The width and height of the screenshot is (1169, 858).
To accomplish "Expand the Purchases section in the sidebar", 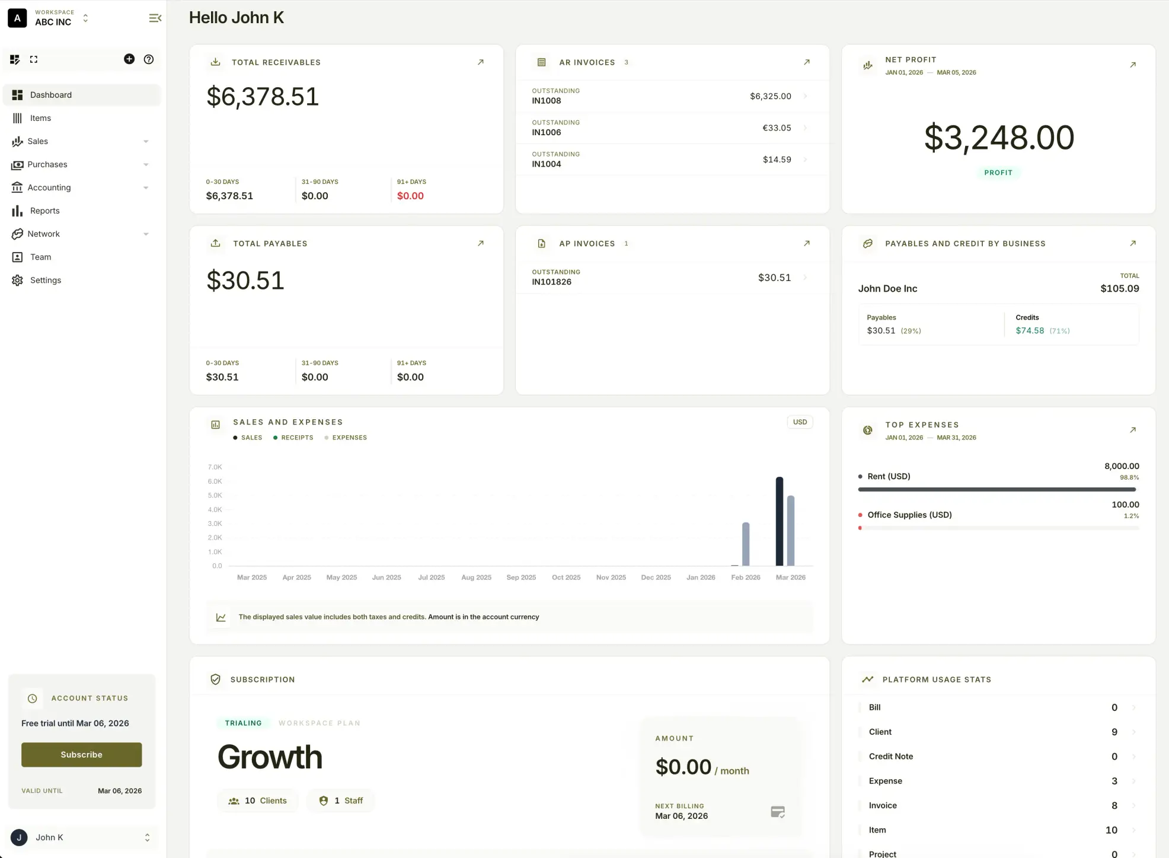I will click(146, 164).
